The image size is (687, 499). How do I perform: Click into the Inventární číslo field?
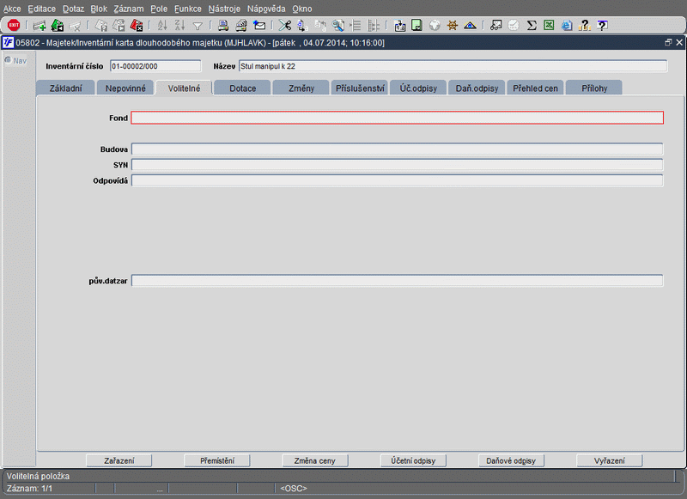coord(155,66)
